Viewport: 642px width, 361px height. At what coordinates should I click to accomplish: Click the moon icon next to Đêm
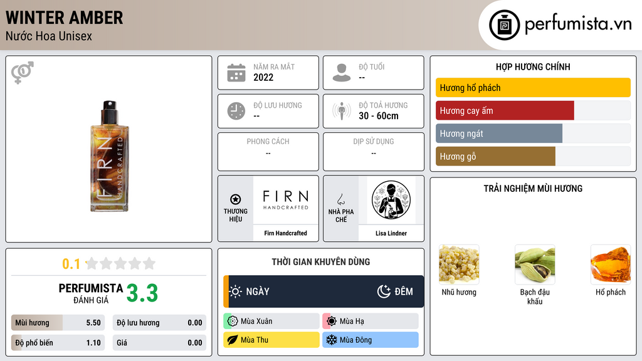[384, 291]
